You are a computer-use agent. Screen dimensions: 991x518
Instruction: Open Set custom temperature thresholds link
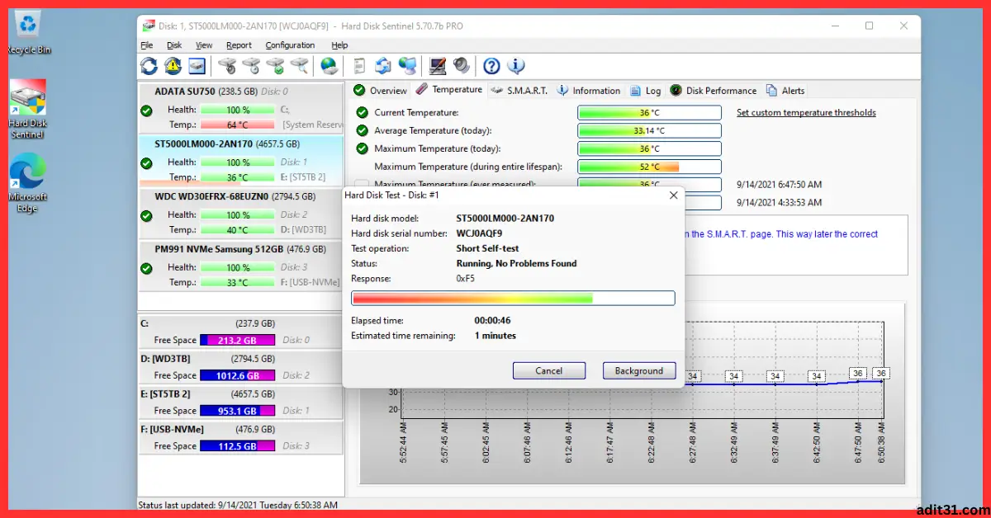click(806, 113)
